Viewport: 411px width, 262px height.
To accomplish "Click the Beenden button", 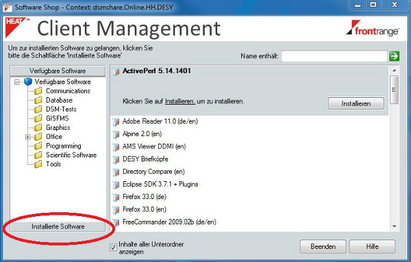I will (x=323, y=246).
